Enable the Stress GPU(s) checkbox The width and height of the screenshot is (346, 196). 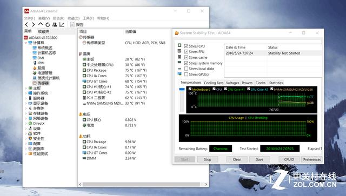click(x=186, y=75)
